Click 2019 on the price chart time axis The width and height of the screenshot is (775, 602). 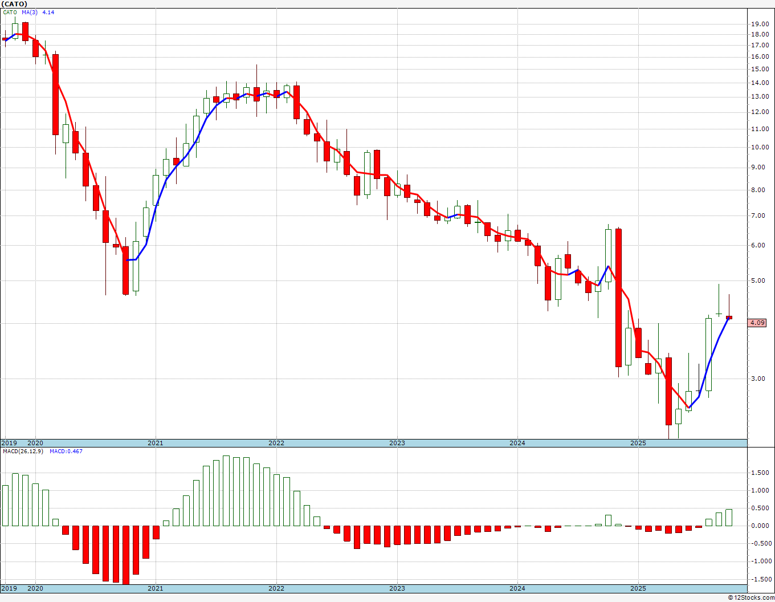pyautogui.click(x=9, y=443)
